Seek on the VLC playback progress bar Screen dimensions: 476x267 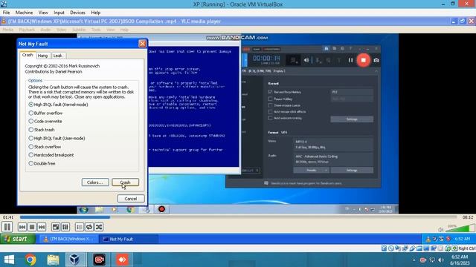(x=238, y=217)
